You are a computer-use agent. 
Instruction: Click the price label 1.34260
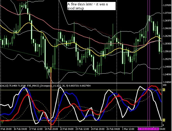click(x=167, y=82)
